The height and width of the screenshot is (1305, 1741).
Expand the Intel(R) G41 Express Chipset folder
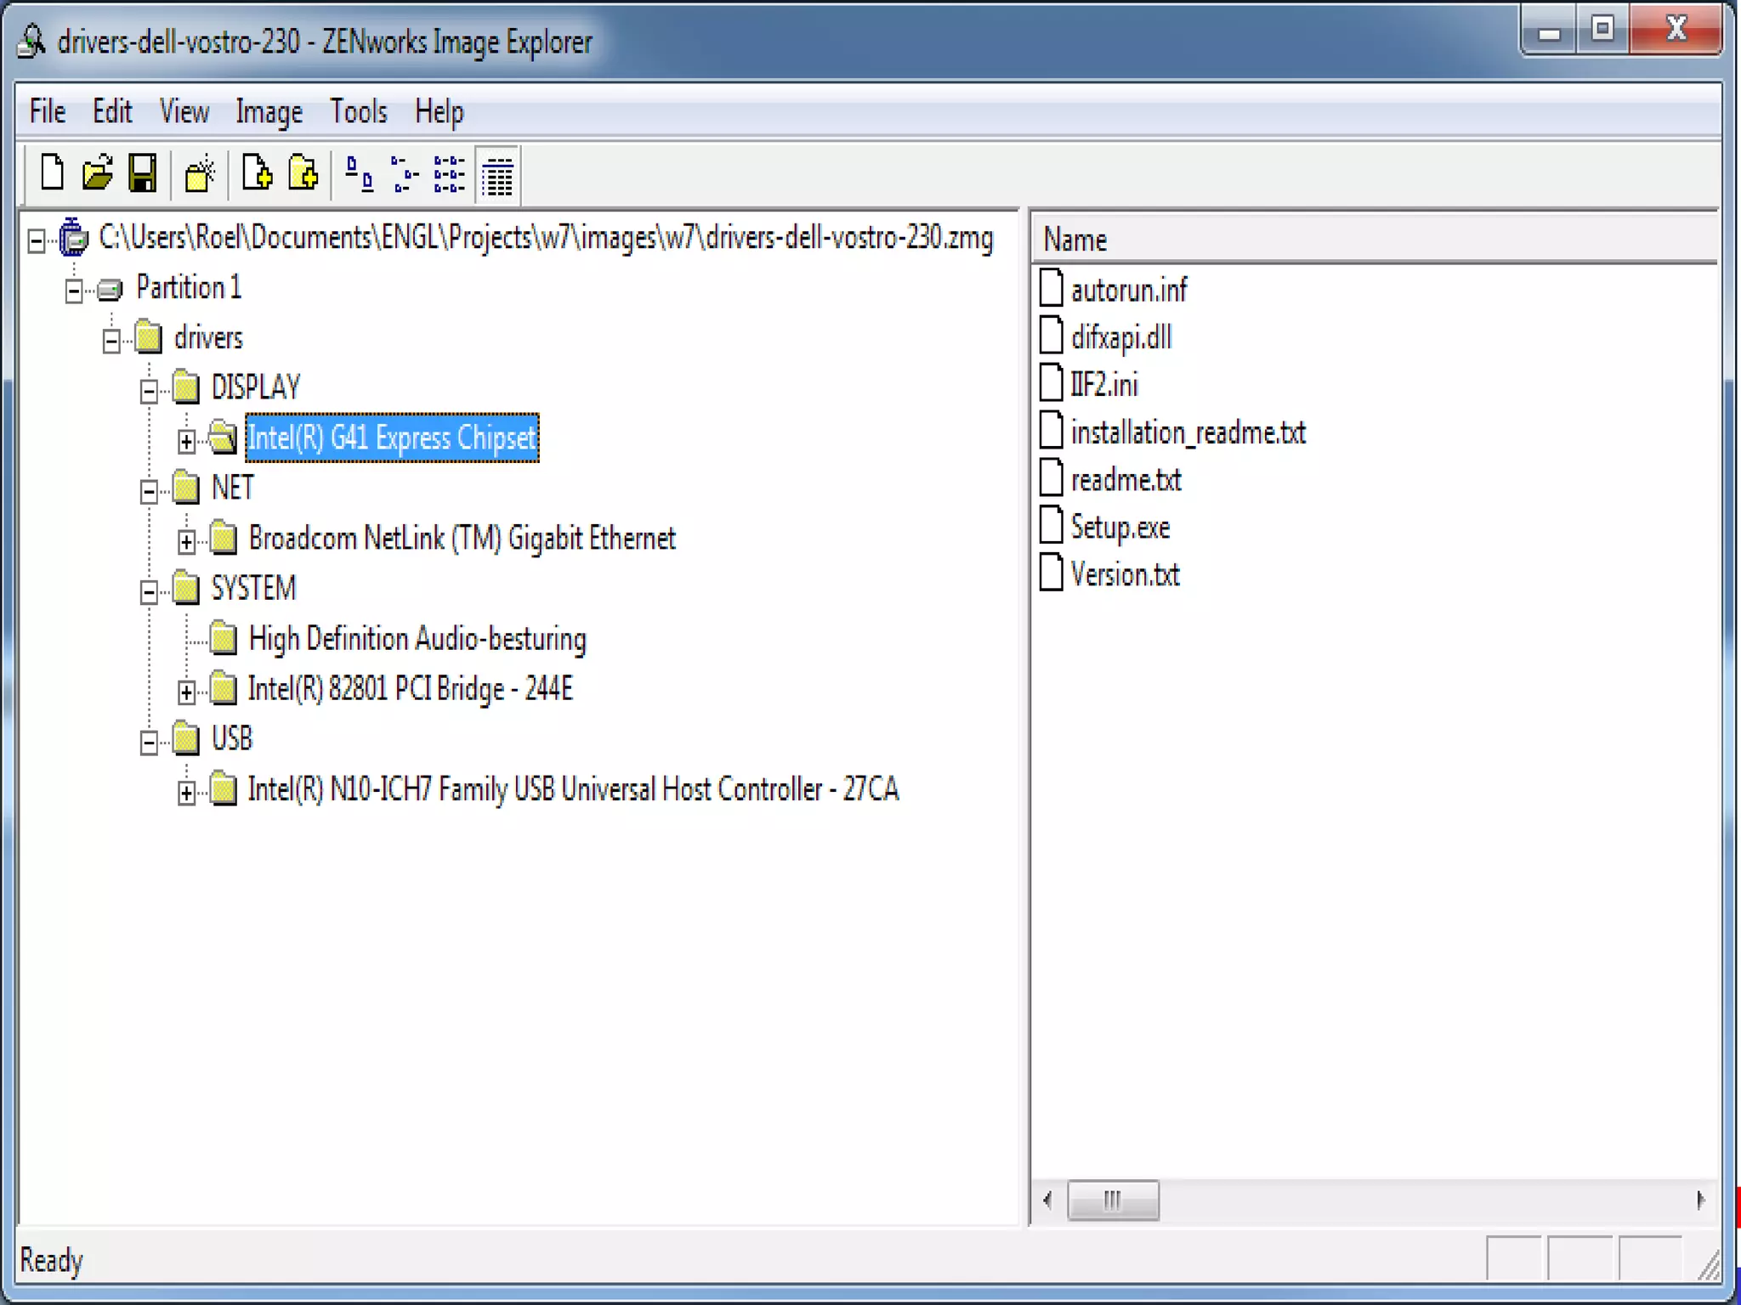[186, 440]
